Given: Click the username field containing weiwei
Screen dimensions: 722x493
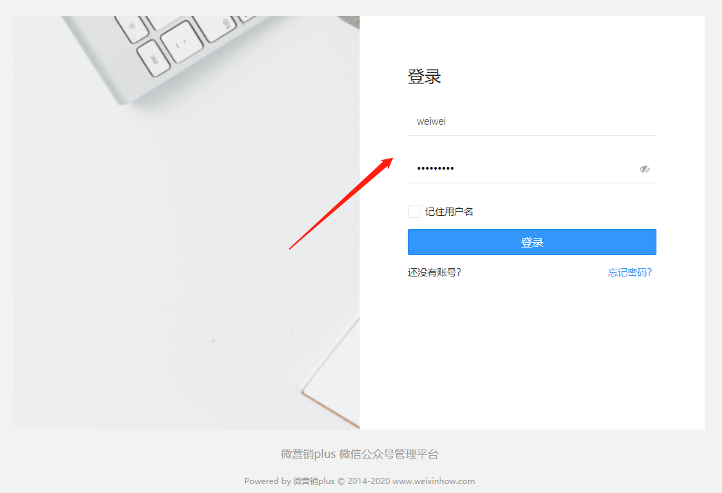Looking at the screenshot, I should coord(531,121).
